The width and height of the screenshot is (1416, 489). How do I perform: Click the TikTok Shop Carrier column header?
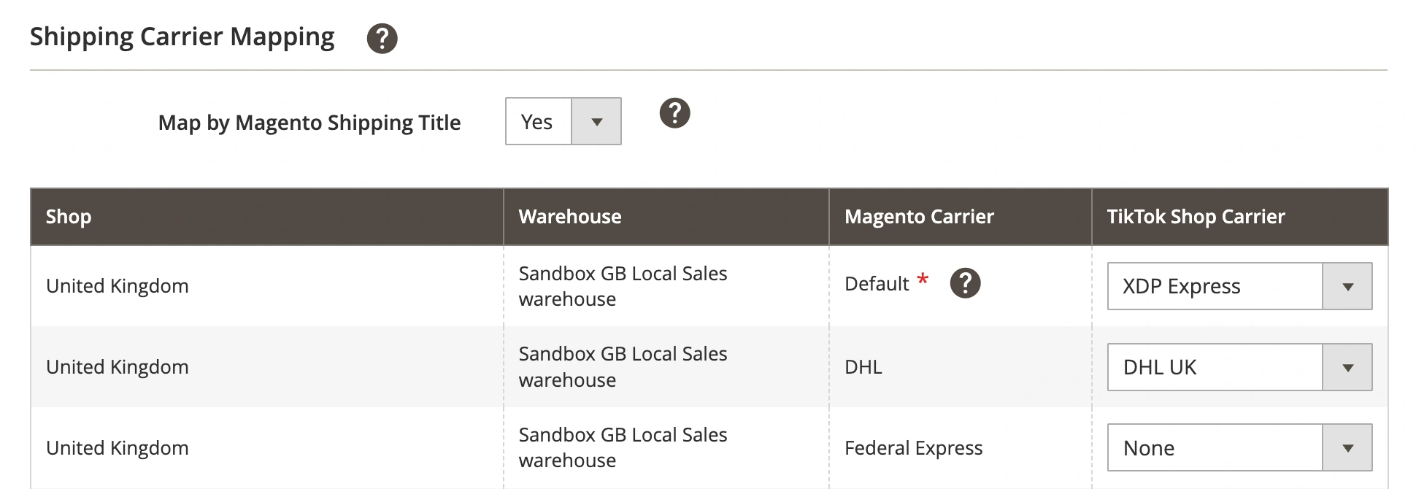click(x=1196, y=217)
